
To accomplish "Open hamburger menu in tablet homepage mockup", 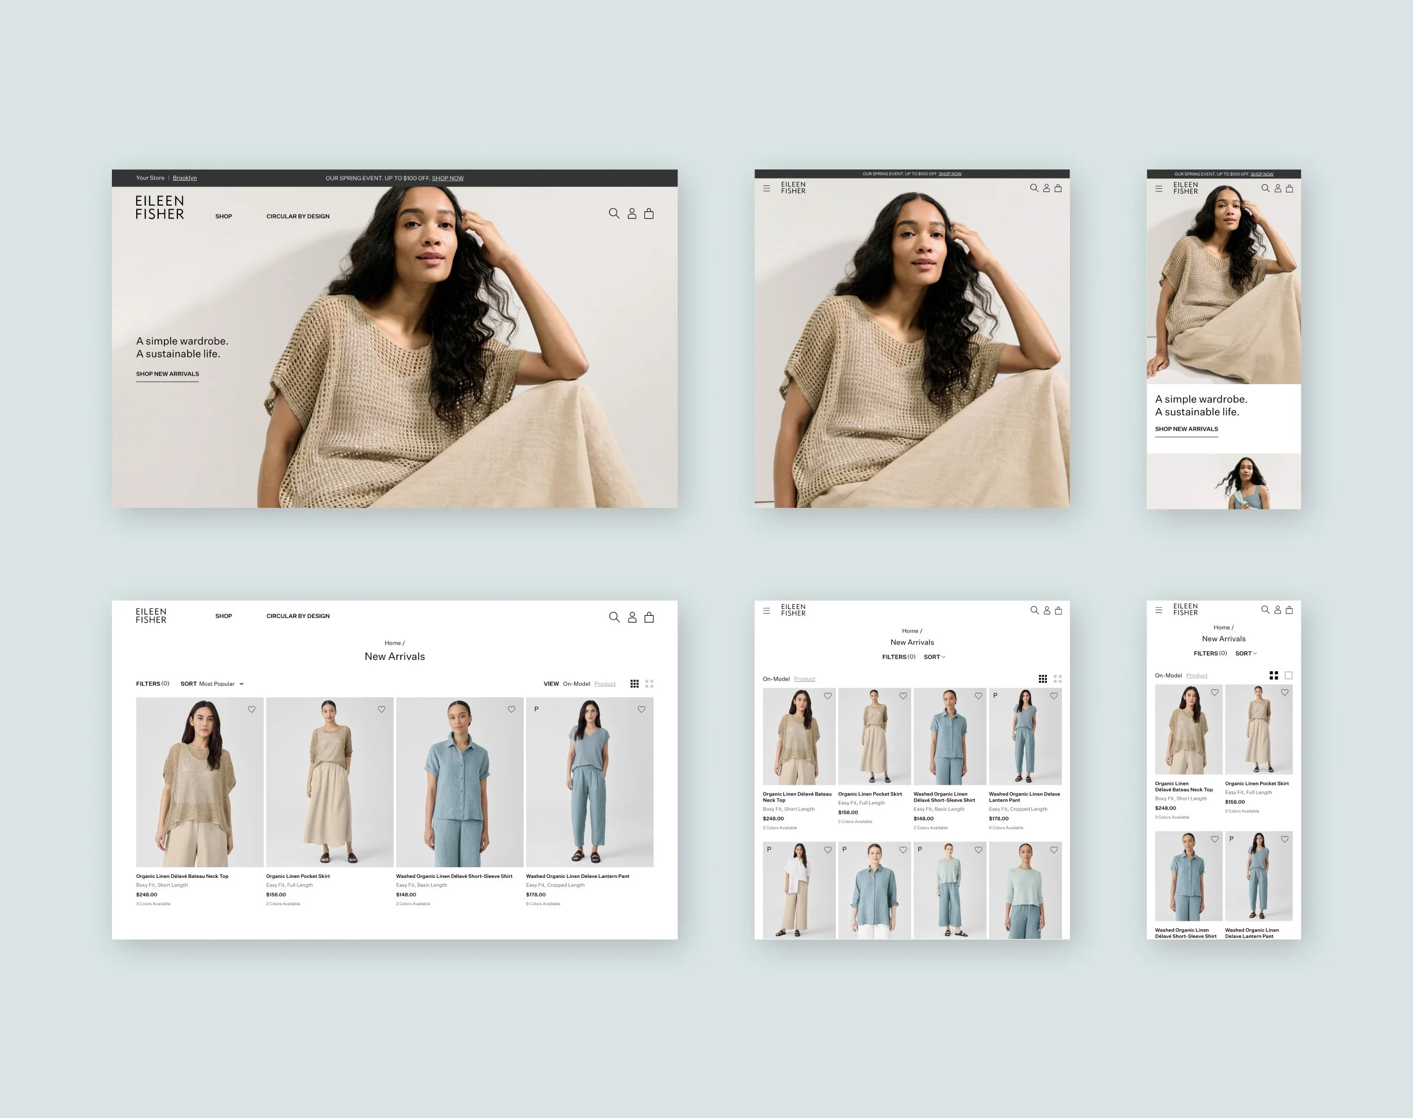I will (x=766, y=189).
